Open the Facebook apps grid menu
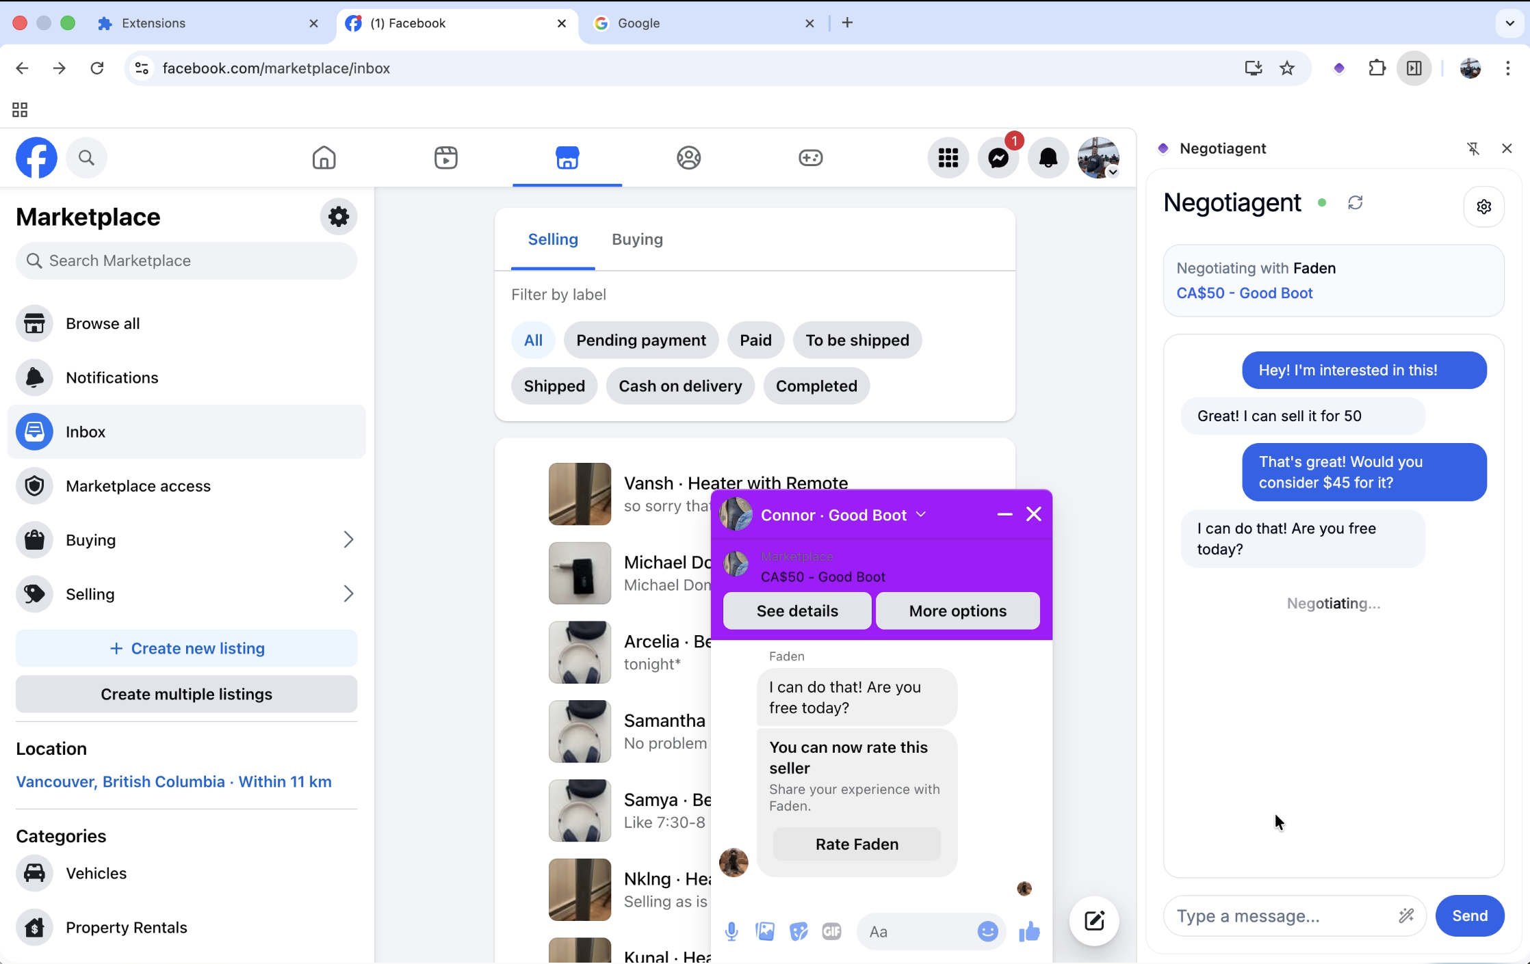Screen dimensions: 1530x964 948,158
